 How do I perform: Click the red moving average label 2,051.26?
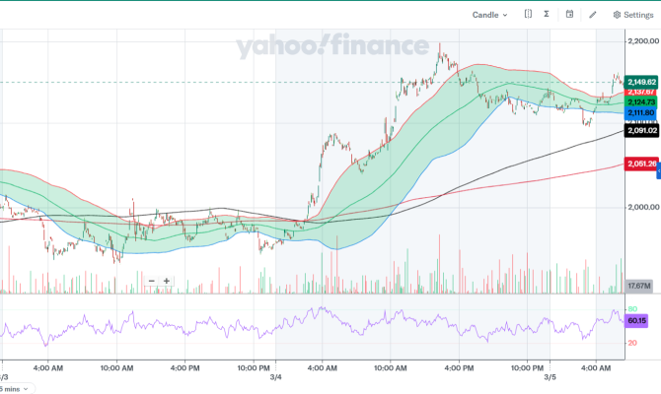tap(642, 164)
